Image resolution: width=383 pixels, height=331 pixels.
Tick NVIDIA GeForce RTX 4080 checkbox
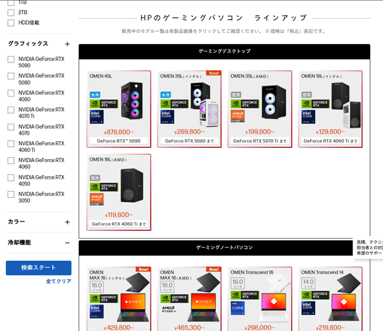point(11,93)
